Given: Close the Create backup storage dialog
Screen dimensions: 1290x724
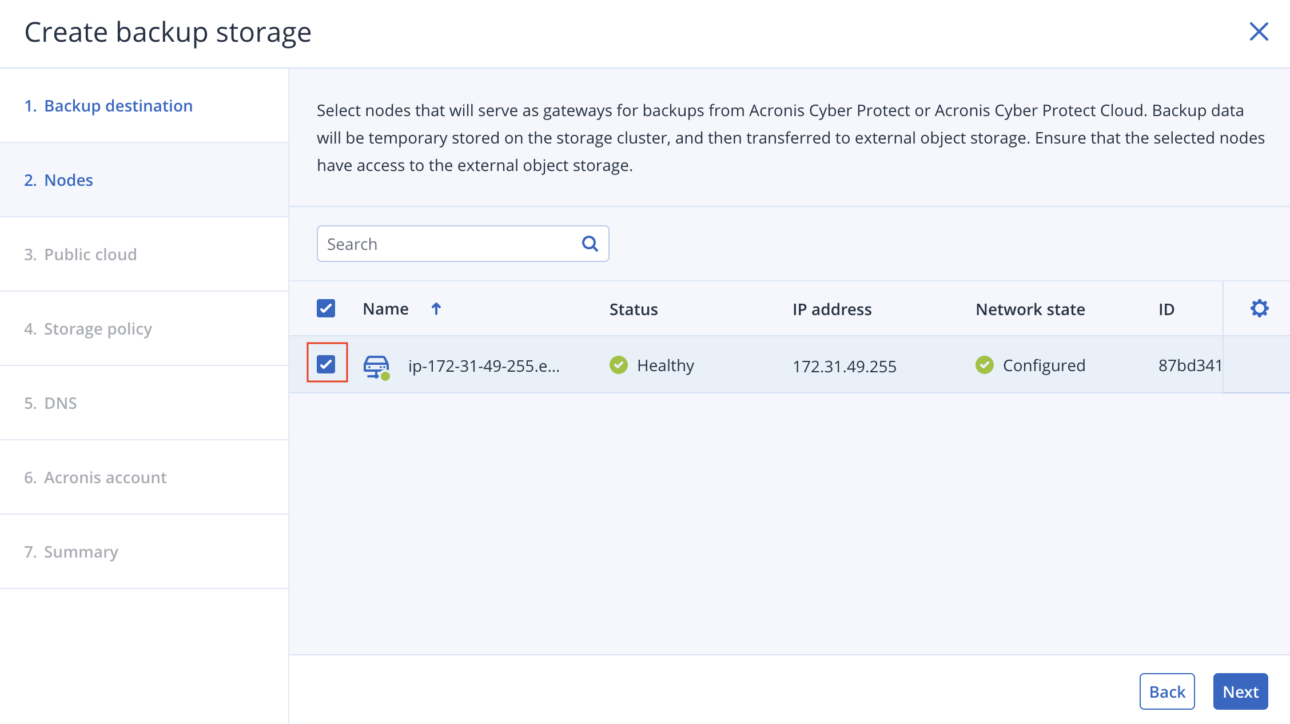Looking at the screenshot, I should point(1259,32).
